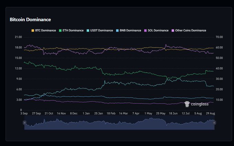Click the 29 Aug date axis label
The image size is (234, 146).
210,114
